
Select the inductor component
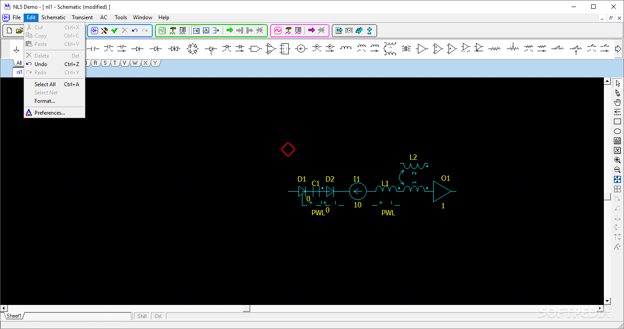coord(346,48)
